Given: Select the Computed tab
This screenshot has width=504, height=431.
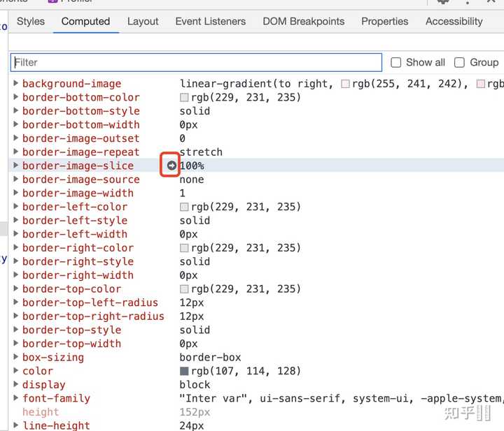Looking at the screenshot, I should pyautogui.click(x=85, y=21).
